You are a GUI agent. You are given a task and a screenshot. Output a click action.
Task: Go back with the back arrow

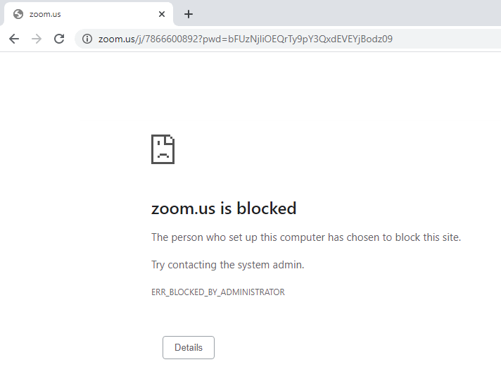(x=14, y=39)
